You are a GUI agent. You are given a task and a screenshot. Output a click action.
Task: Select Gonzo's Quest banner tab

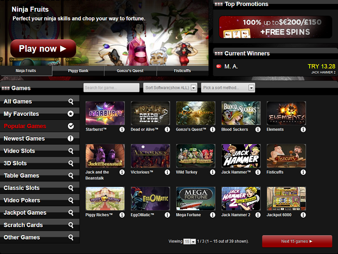[130, 71]
